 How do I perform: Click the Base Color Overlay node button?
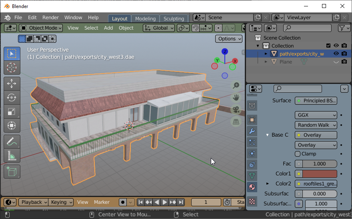coord(316,135)
